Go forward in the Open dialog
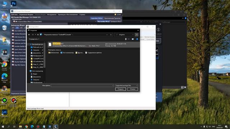 point(33,35)
